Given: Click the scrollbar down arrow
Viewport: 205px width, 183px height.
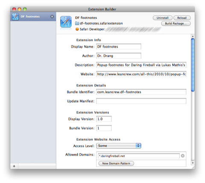Looking at the screenshot, I should [x=193, y=163].
